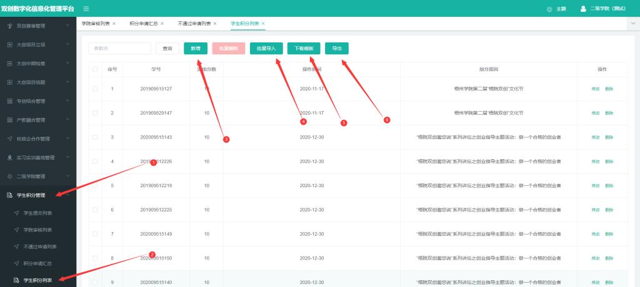
Task: Check the box for row 201909515127
Action: point(95,89)
